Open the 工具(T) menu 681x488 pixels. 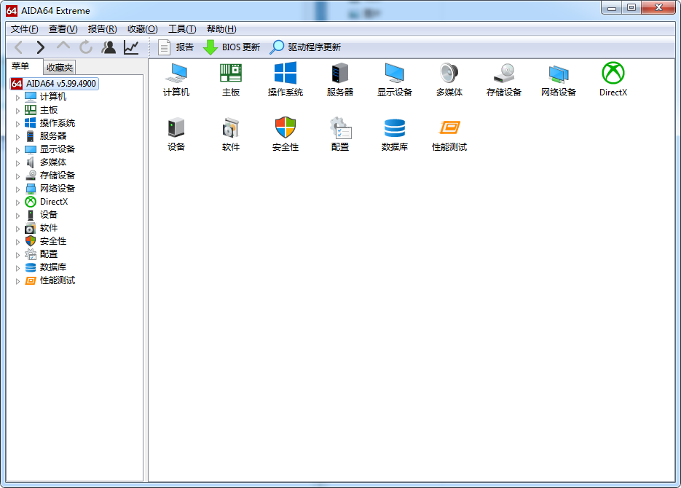[182, 29]
